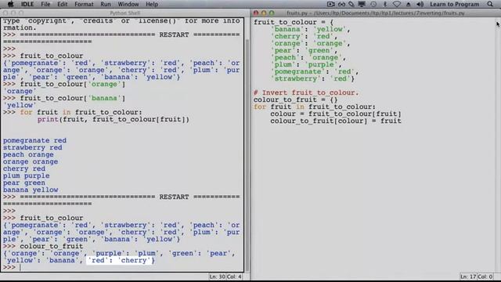Open the IDLE application menu
Screen dimensions: 501x282
pyautogui.click(x=27, y=4)
